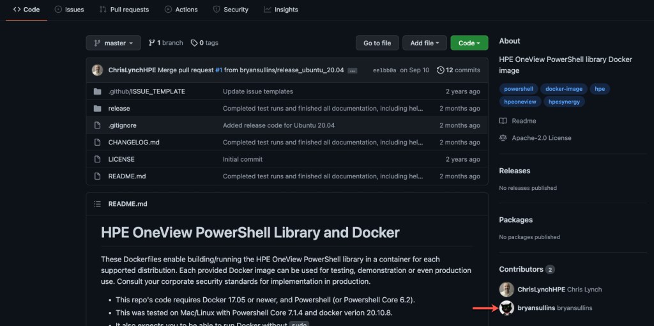This screenshot has height=326, width=654.
Task: Click the ChrisLynchHPE commit author avatar
Action: click(97, 70)
